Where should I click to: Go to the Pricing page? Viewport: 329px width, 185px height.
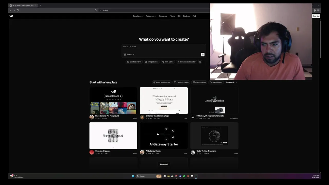172,16
